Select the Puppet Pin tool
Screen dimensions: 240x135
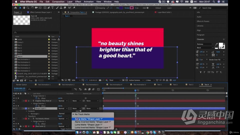(x=74, y=8)
